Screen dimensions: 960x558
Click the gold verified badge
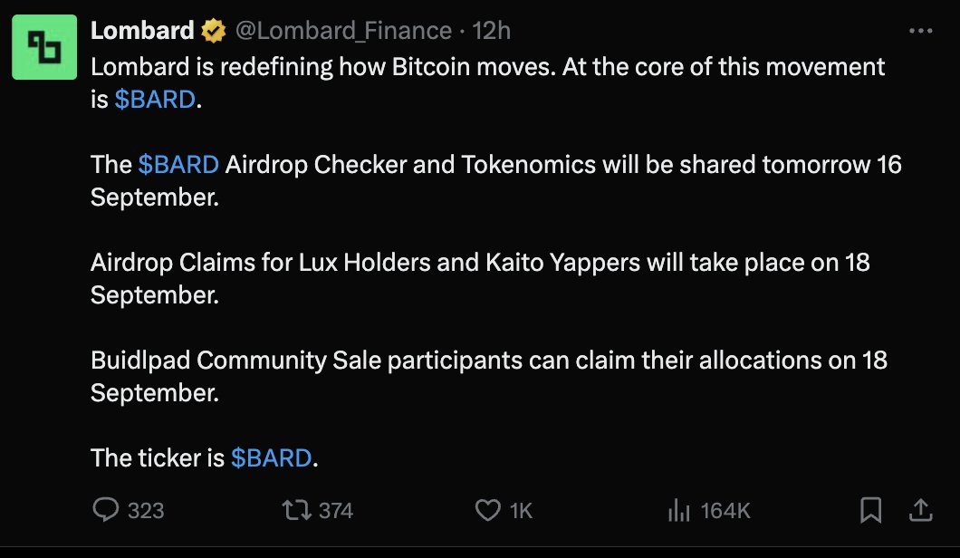(x=214, y=31)
